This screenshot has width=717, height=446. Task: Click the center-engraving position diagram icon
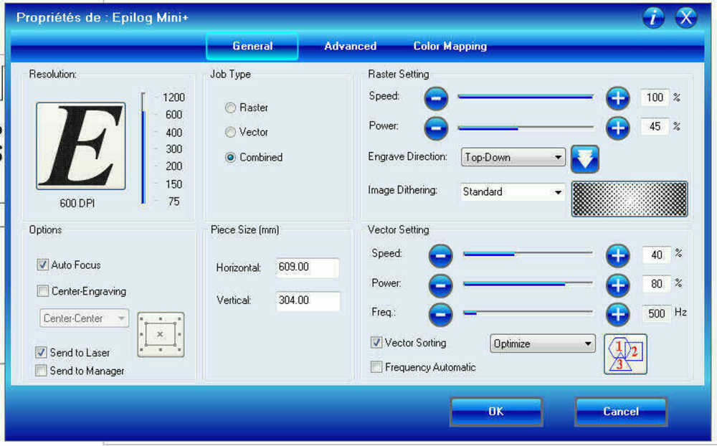point(161,335)
